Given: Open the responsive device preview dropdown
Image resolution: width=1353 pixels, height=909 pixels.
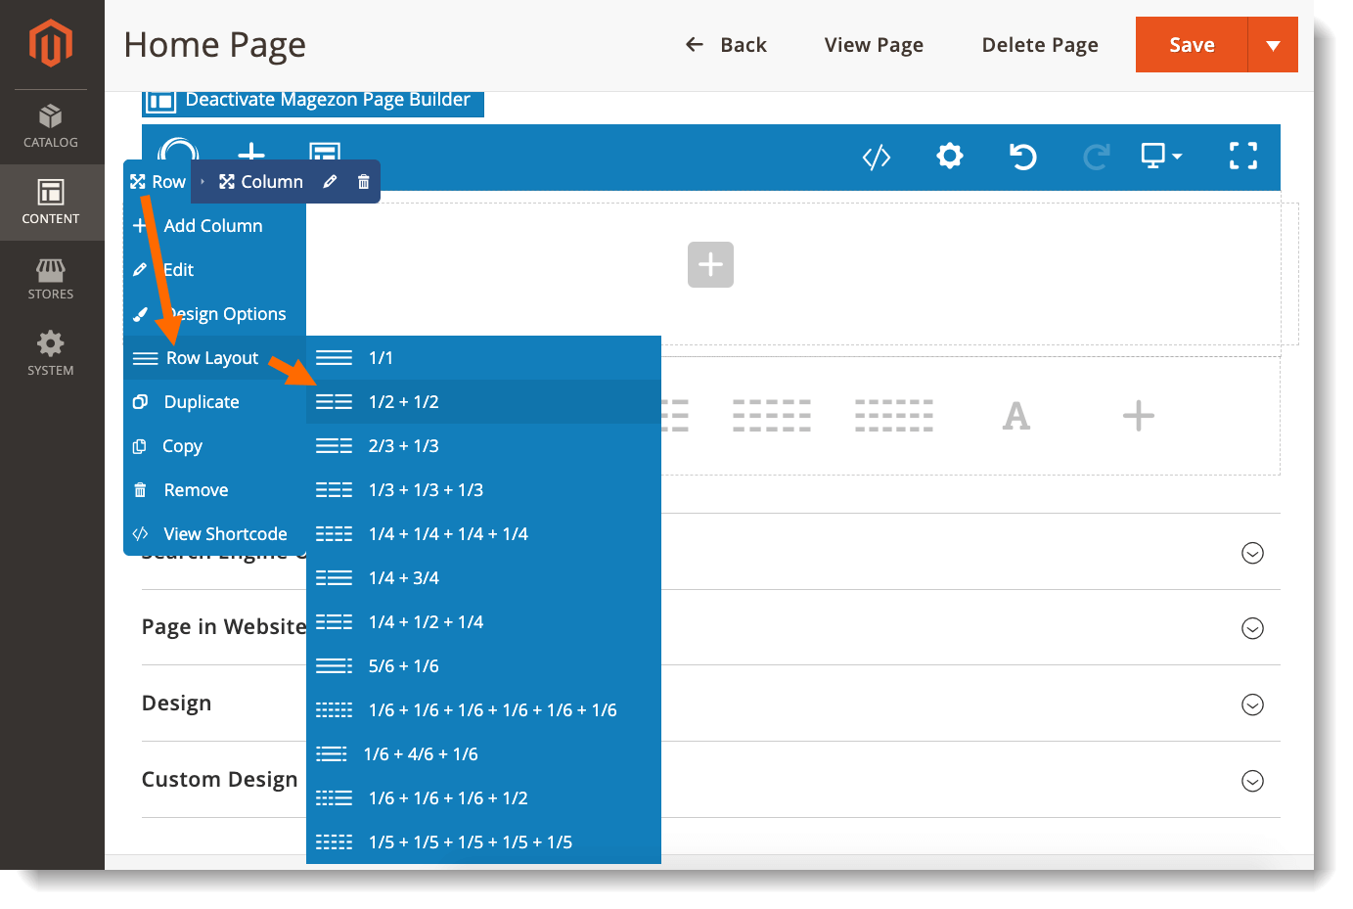Looking at the screenshot, I should 1160,157.
